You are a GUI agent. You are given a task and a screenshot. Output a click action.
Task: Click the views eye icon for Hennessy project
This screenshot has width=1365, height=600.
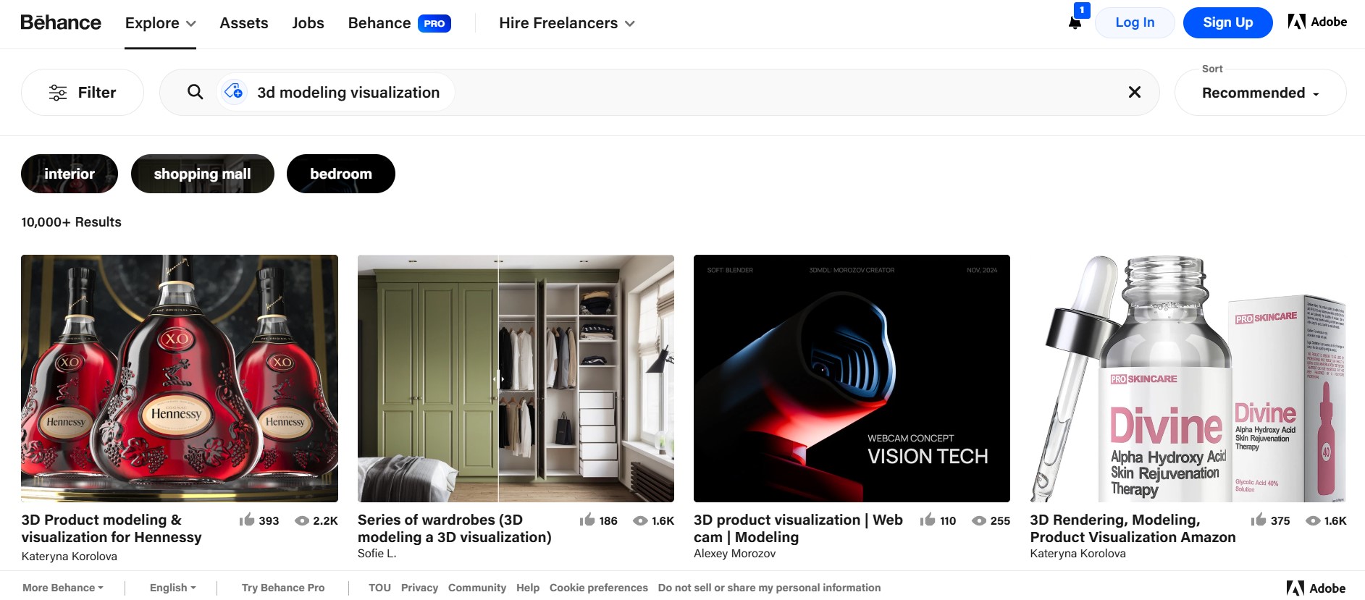[x=302, y=520]
